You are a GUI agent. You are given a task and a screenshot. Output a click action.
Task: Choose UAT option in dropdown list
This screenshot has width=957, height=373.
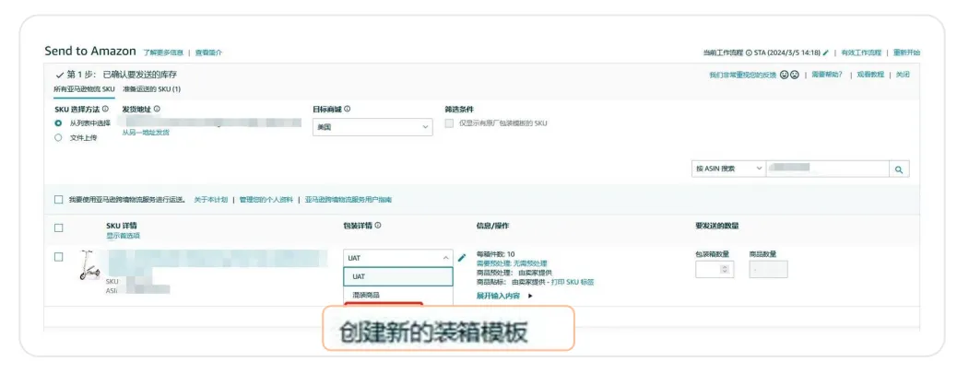point(398,276)
